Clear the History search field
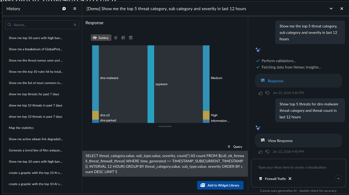The image size is (349, 195). click(75, 25)
